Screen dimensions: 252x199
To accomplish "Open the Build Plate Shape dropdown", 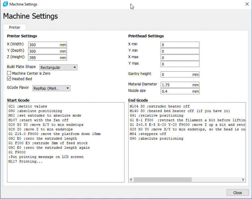I will (x=58, y=67).
